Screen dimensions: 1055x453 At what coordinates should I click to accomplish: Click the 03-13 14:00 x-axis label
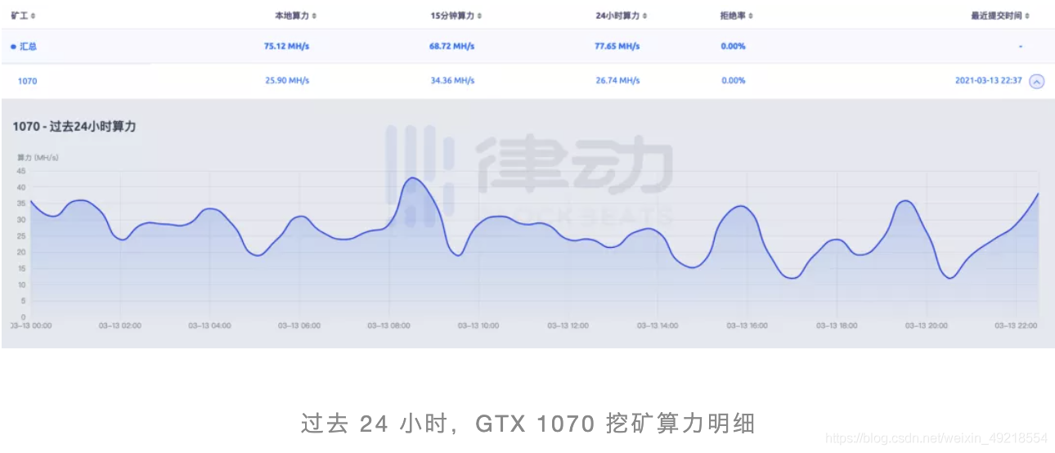(657, 325)
